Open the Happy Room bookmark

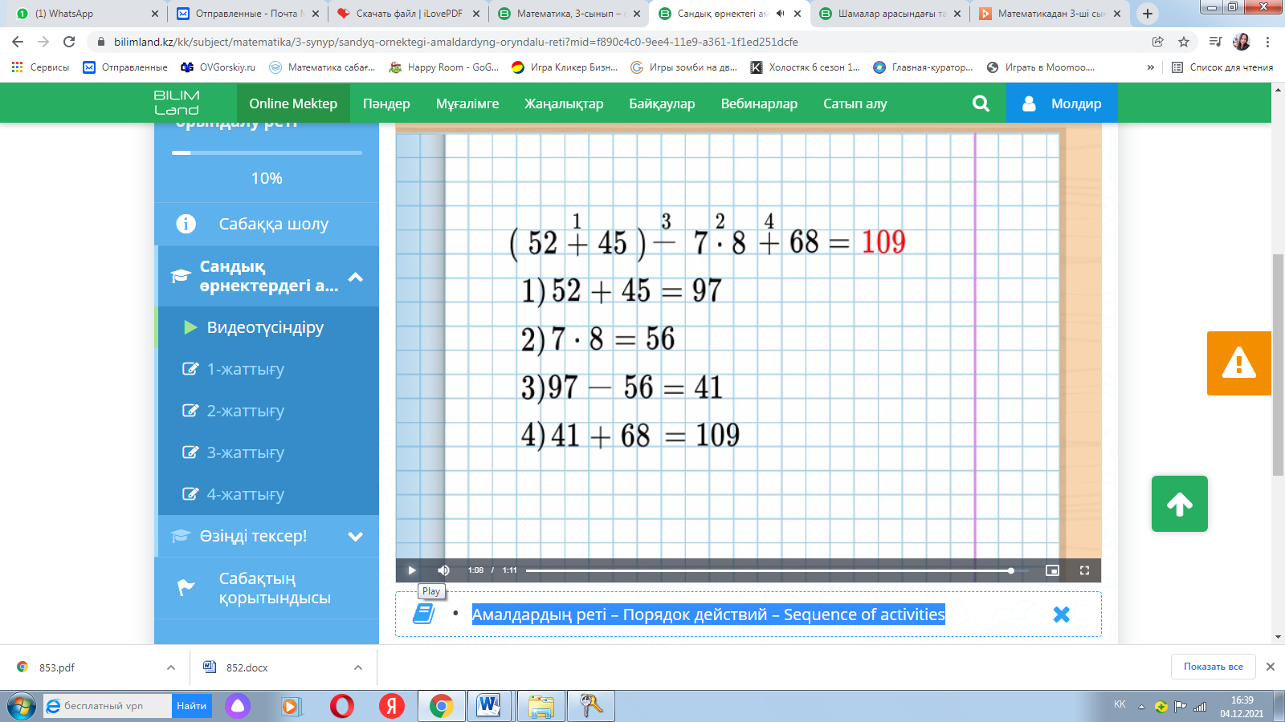click(x=443, y=67)
